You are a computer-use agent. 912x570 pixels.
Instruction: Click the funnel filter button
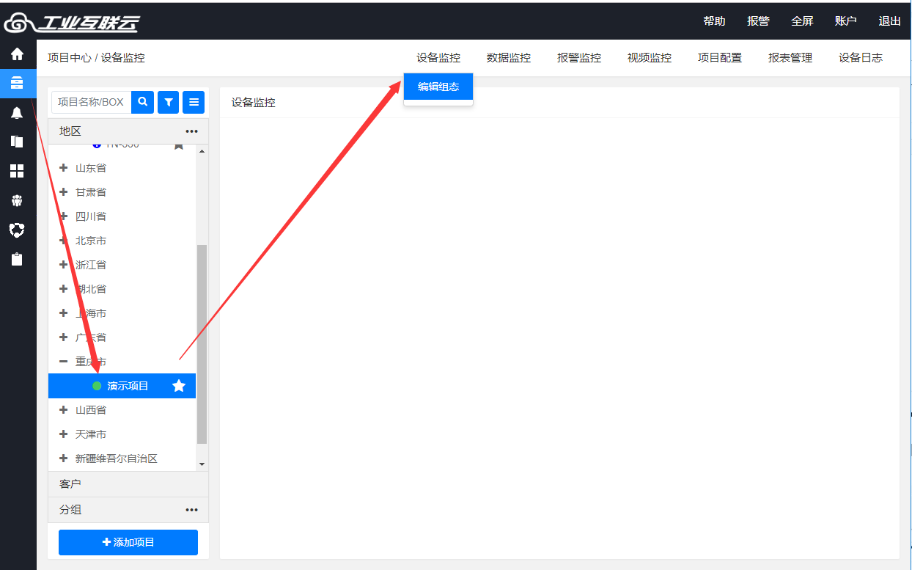[x=169, y=102]
